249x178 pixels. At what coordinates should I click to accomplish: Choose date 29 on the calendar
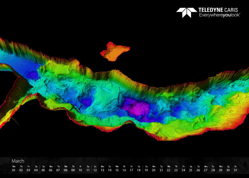(x=221, y=170)
